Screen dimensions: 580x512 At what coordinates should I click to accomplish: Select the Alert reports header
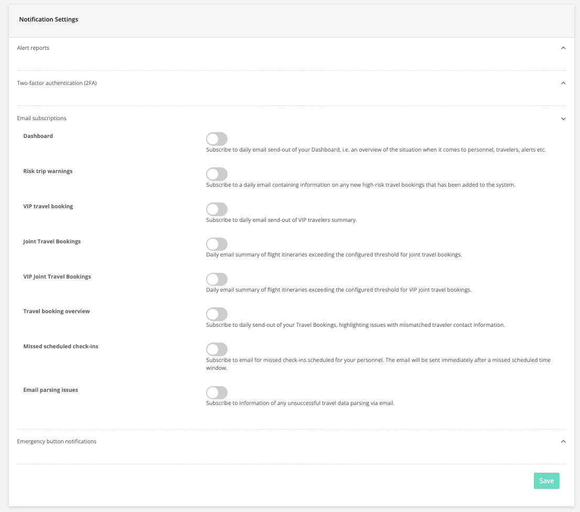point(33,48)
